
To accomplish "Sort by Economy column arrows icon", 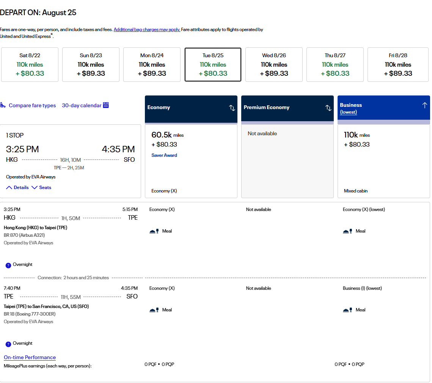I will [x=232, y=108].
